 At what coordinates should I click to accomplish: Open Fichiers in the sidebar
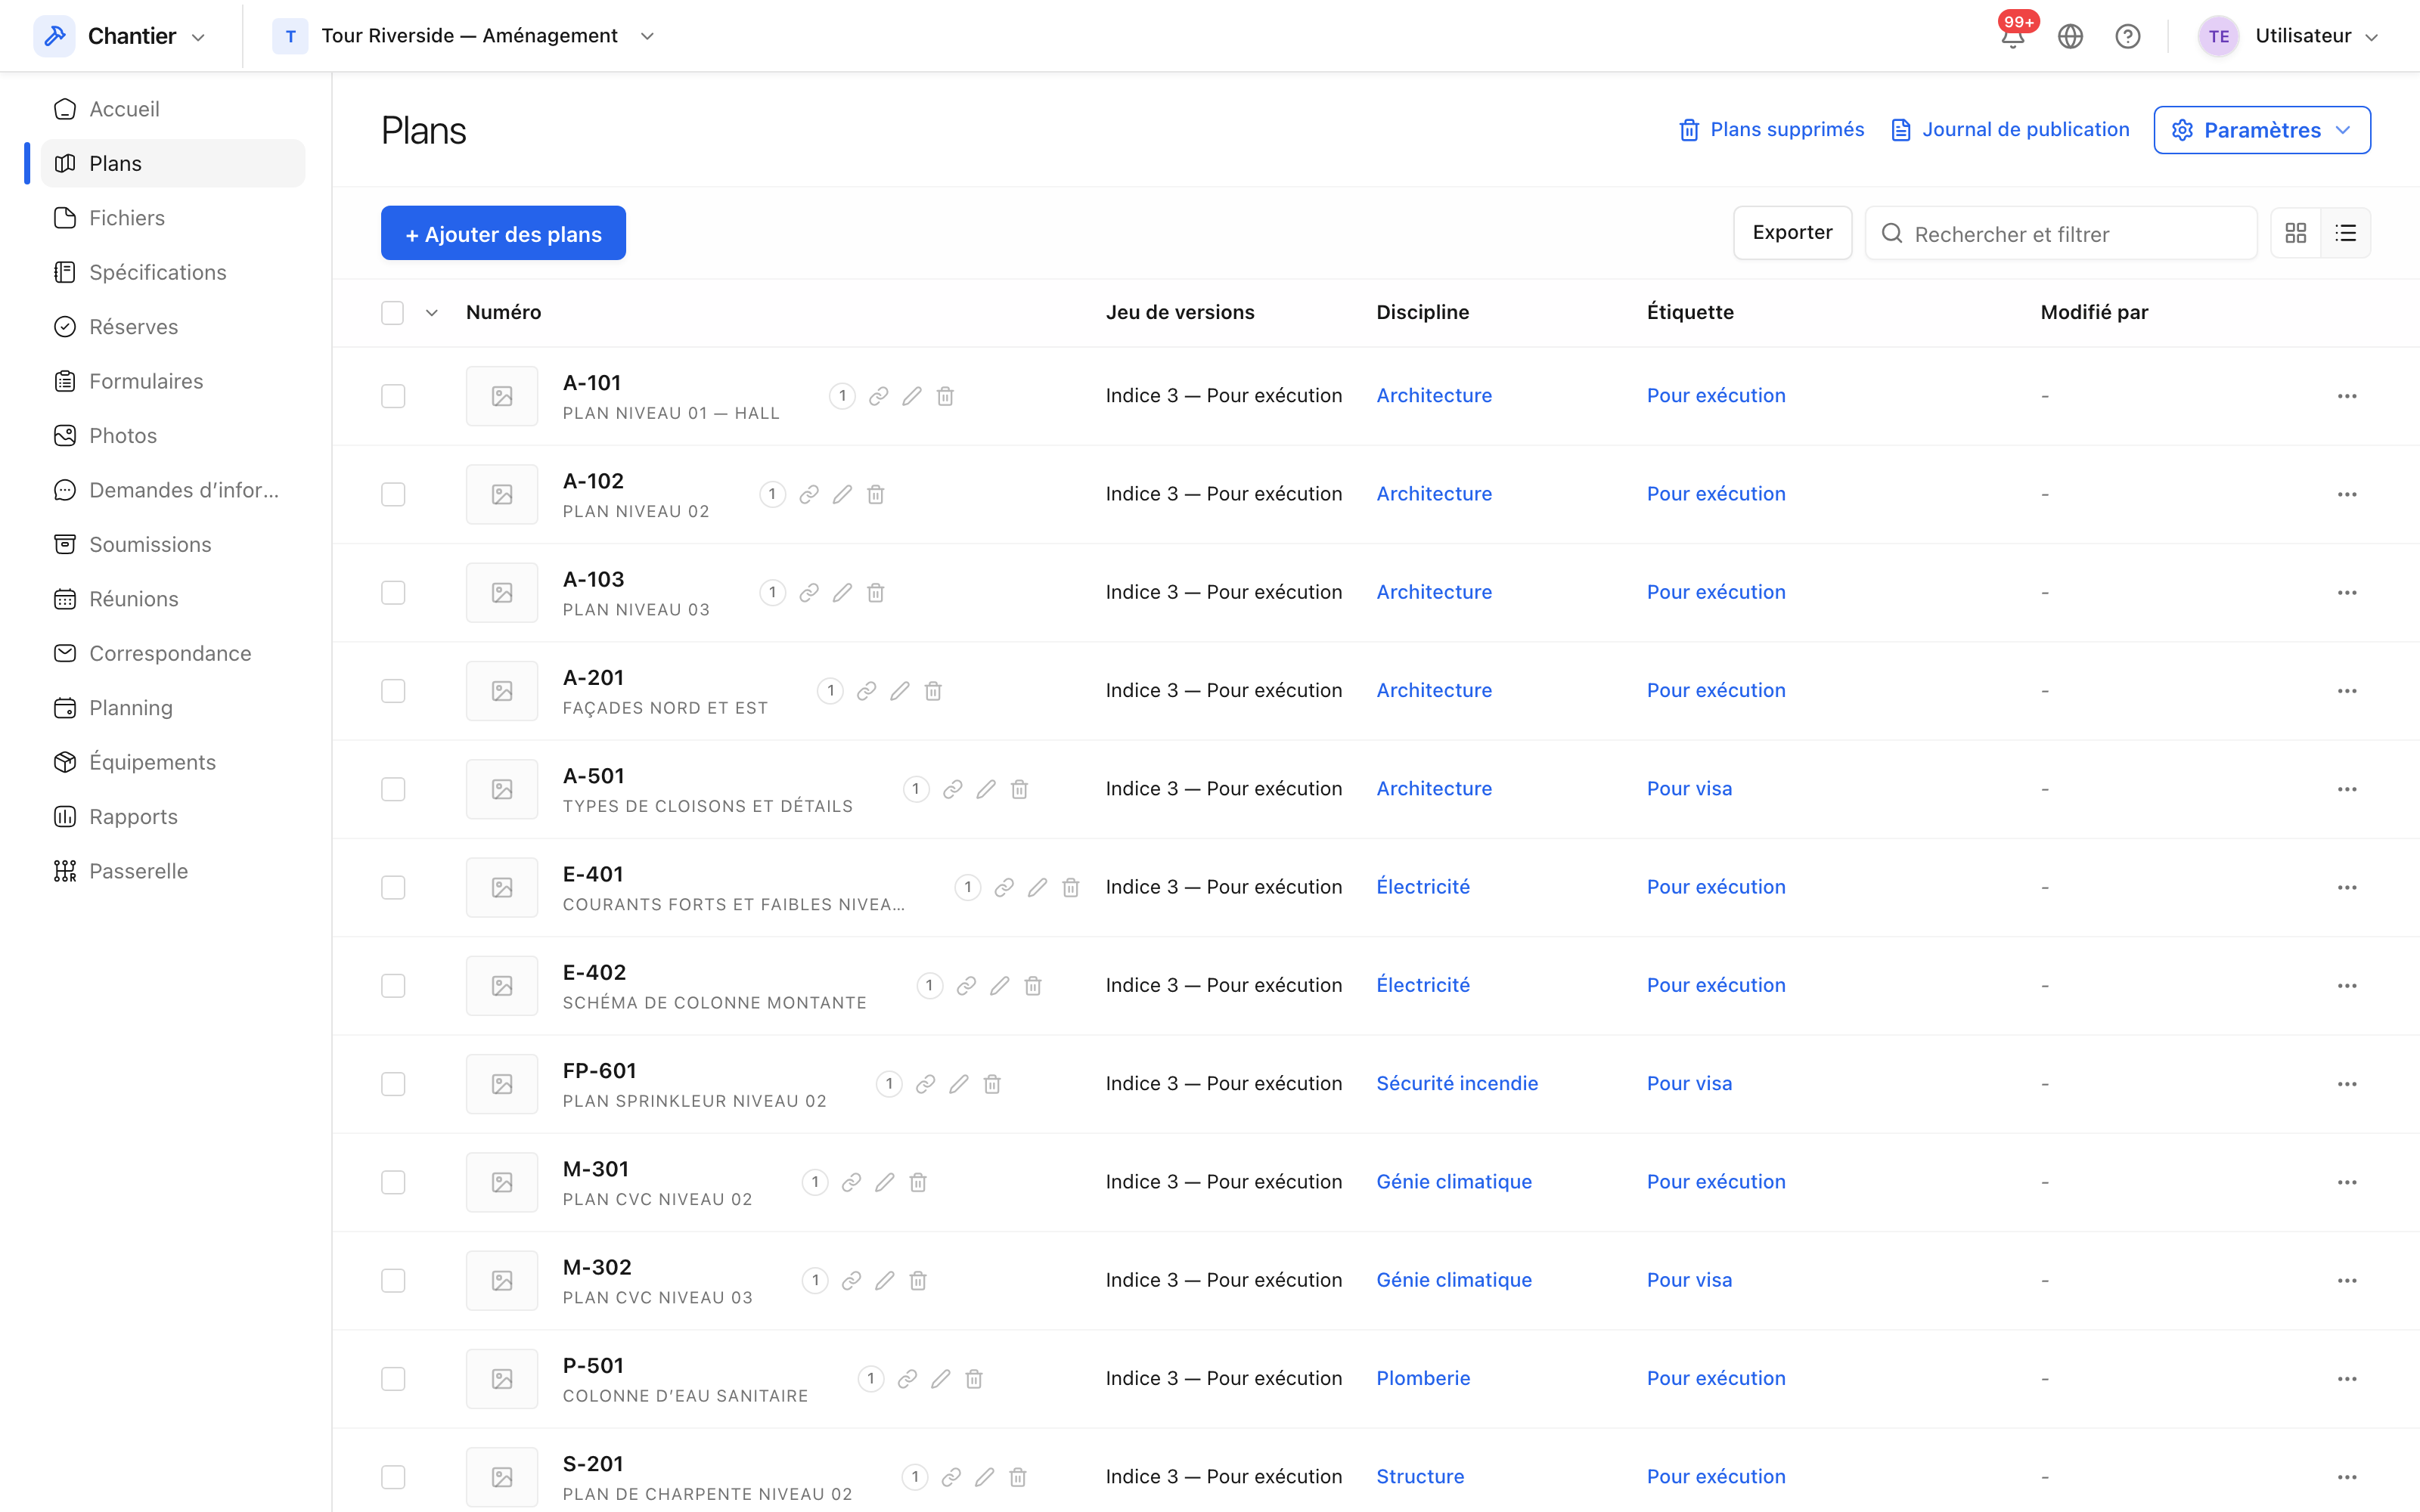[172, 218]
